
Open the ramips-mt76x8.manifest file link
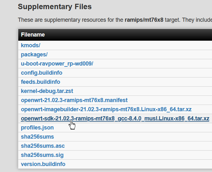point(74,100)
